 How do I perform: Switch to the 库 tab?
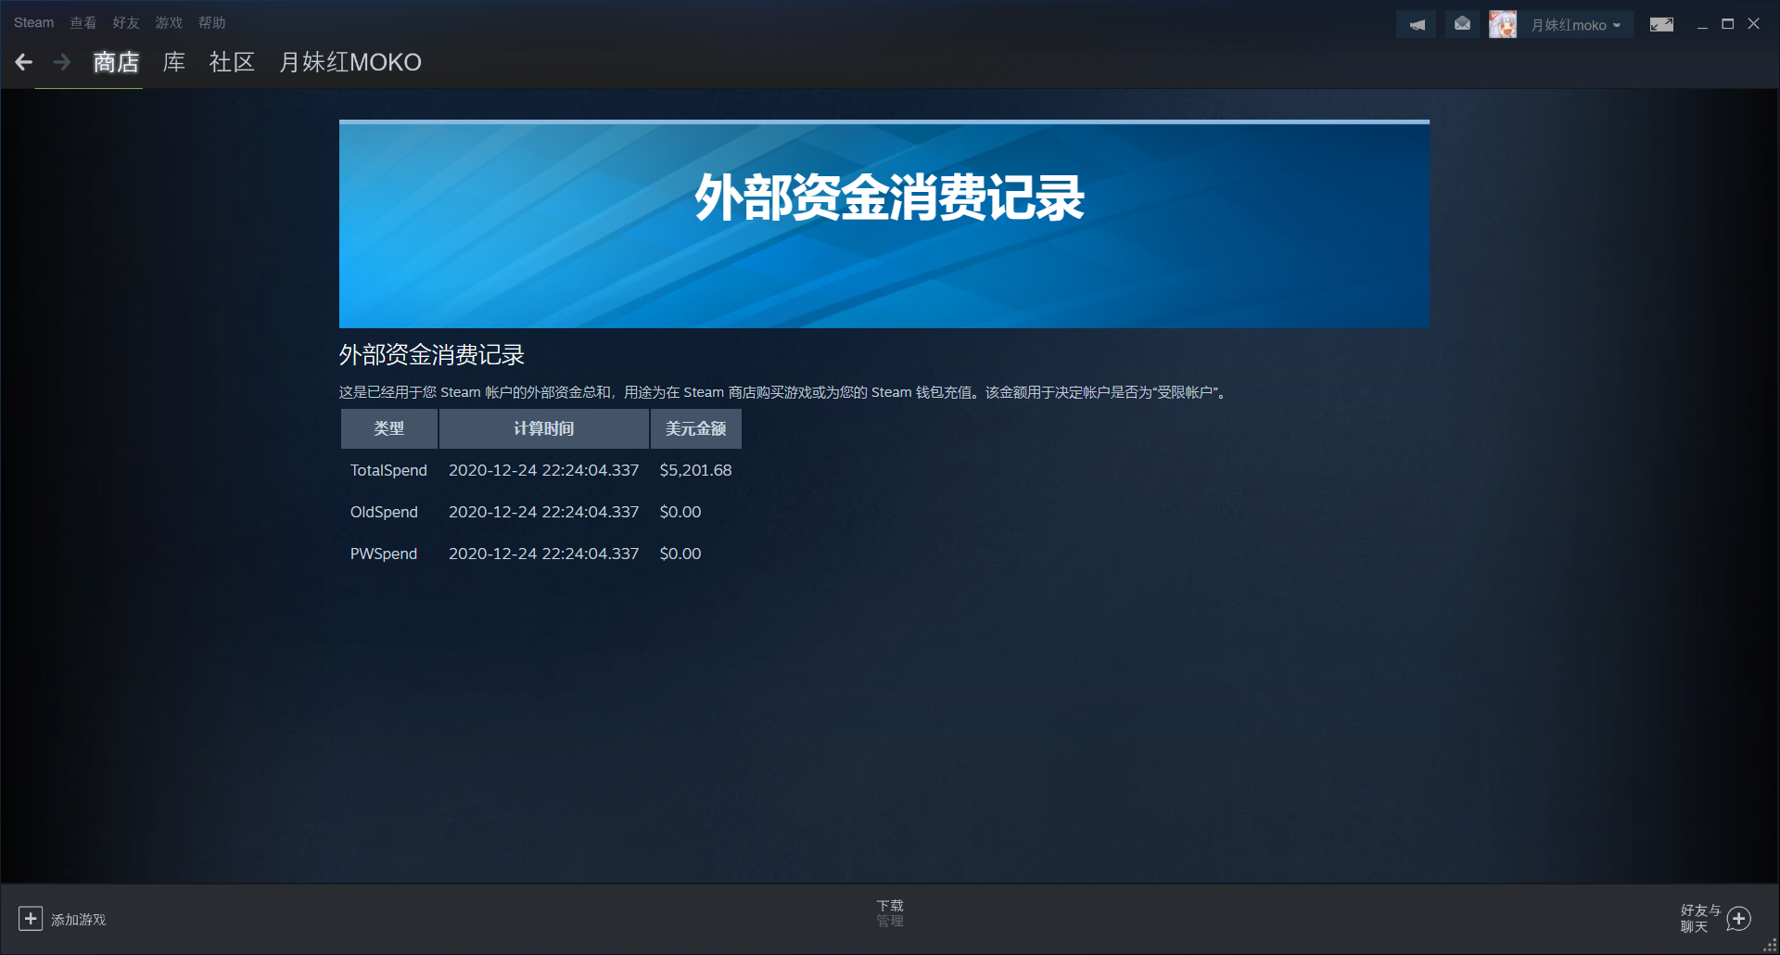click(174, 62)
